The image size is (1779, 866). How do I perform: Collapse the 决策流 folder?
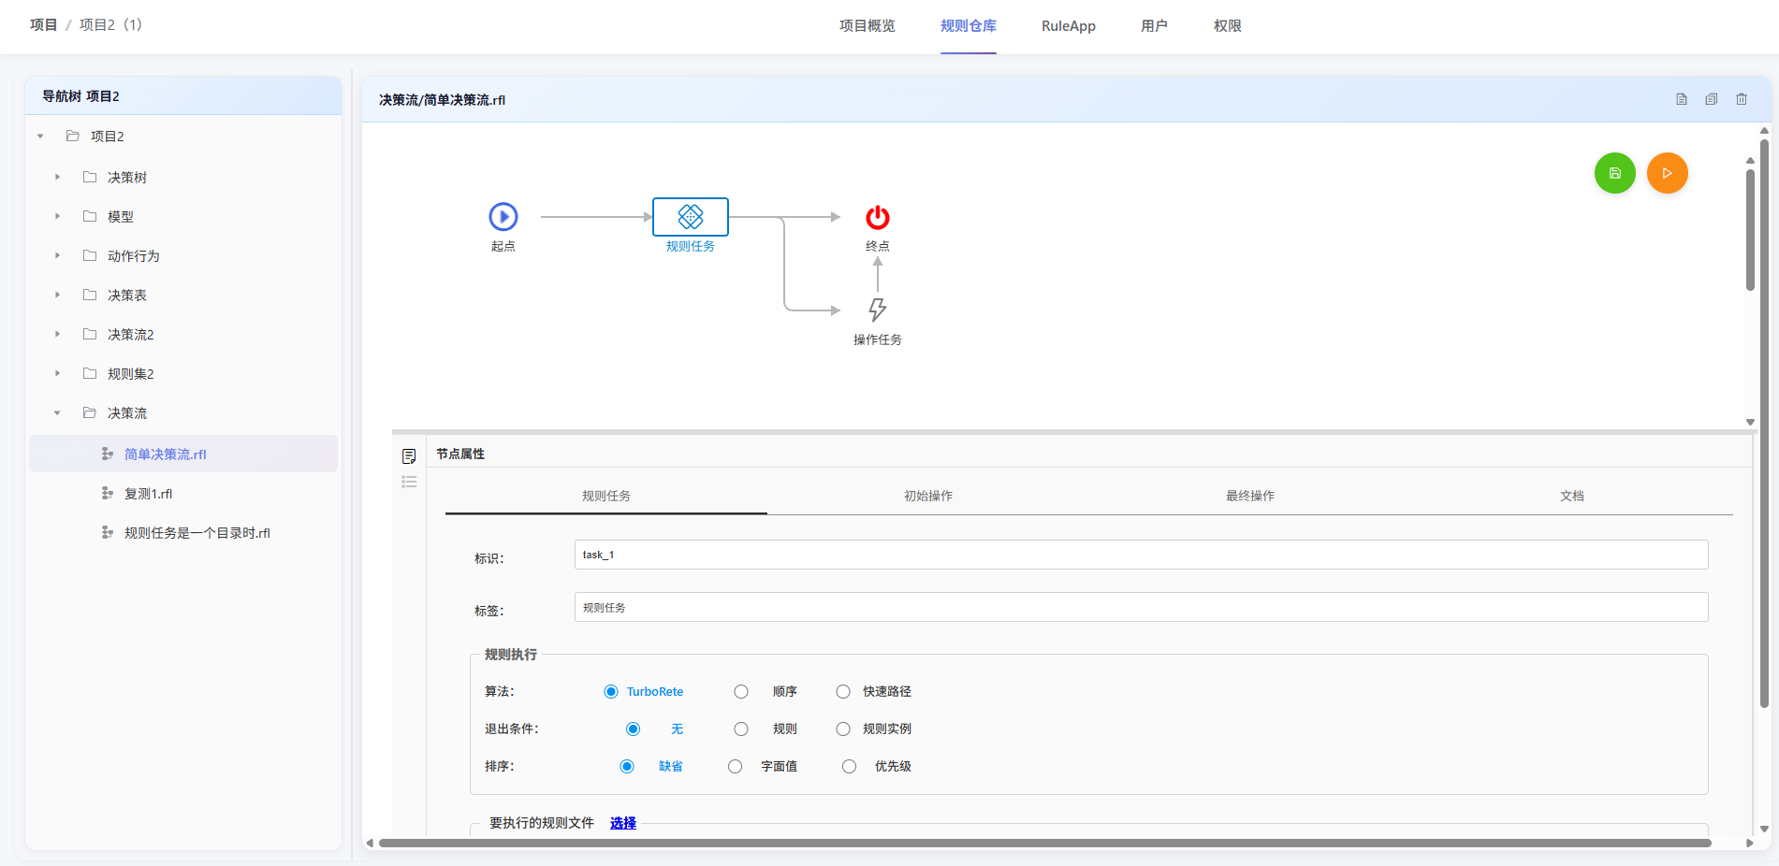[57, 412]
